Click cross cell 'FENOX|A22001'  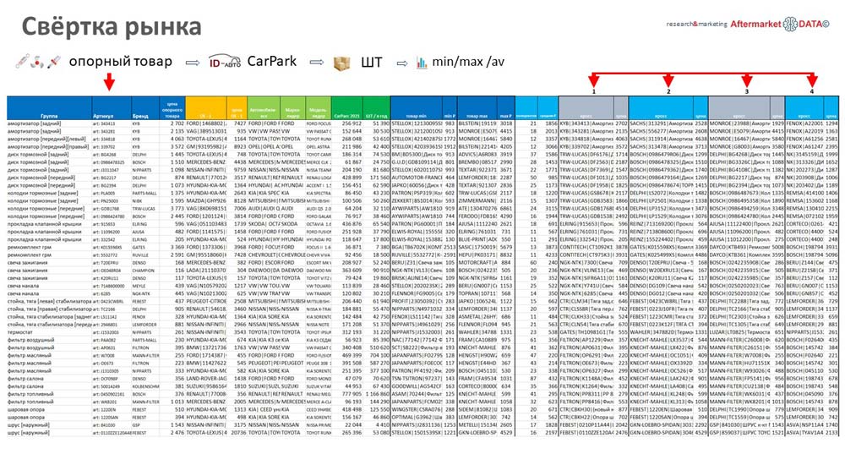[805, 124]
